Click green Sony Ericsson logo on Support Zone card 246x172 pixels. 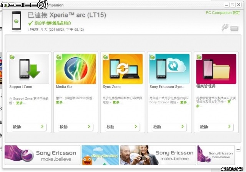(x=12, y=57)
